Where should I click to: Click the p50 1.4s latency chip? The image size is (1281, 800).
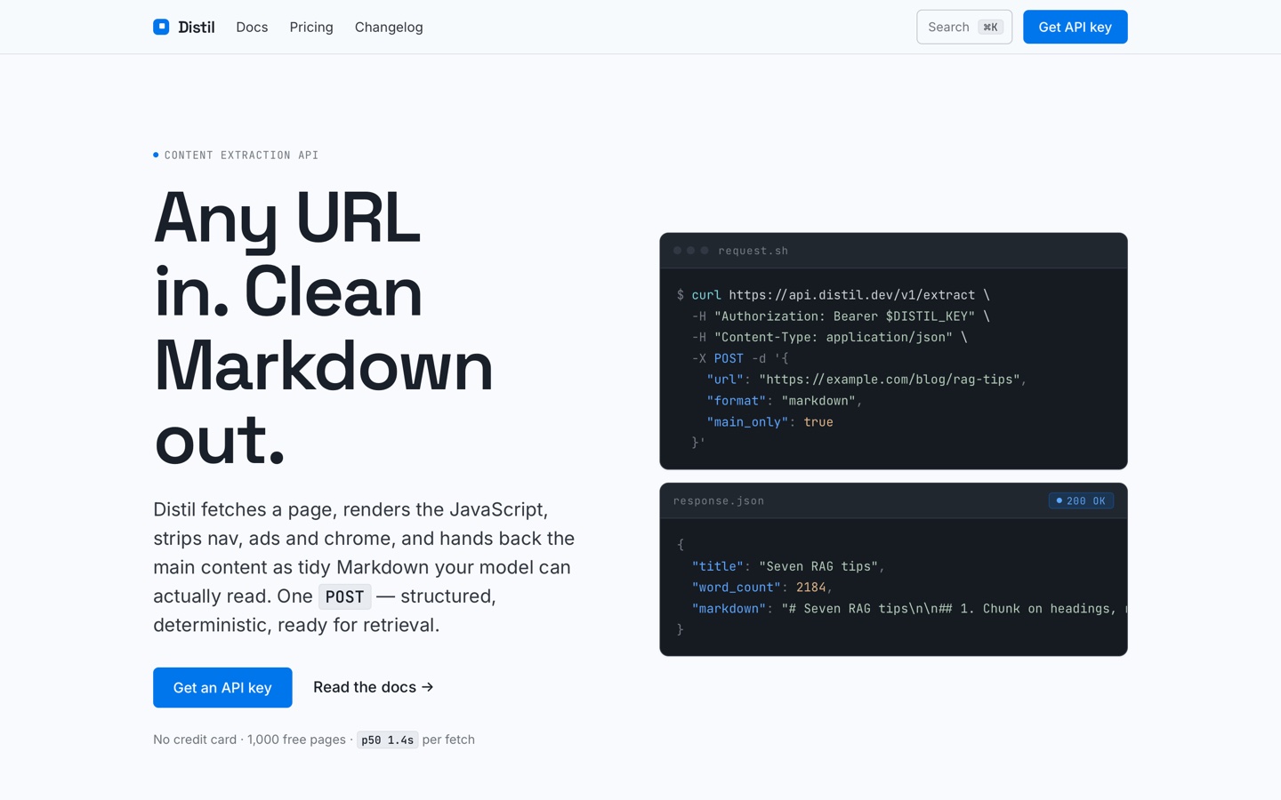tap(387, 740)
